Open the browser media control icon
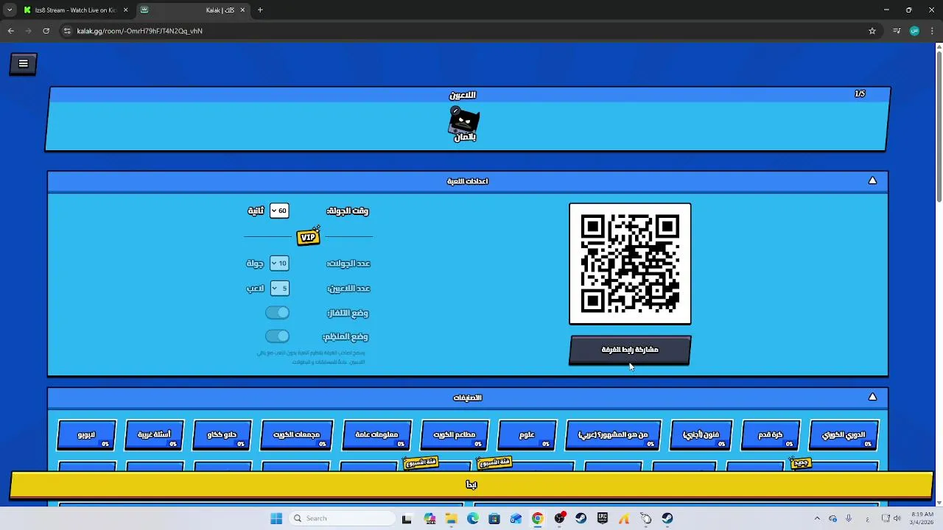This screenshot has height=530, width=943. [897, 31]
